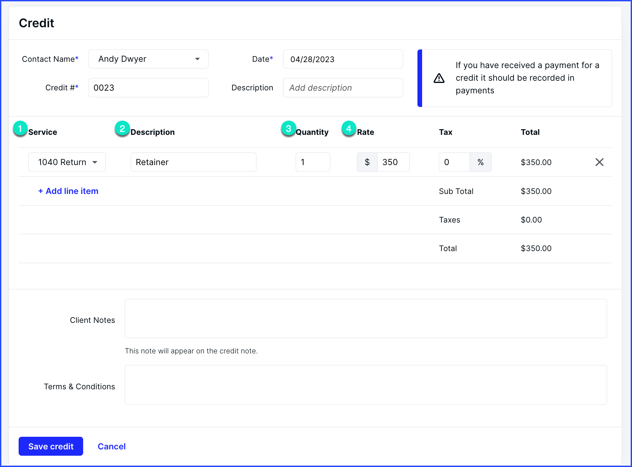Click the warning triangle icon
The height and width of the screenshot is (467, 632).
tap(439, 78)
